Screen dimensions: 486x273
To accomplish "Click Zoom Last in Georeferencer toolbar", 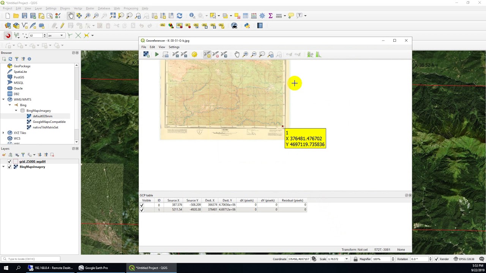I will 271,55.
